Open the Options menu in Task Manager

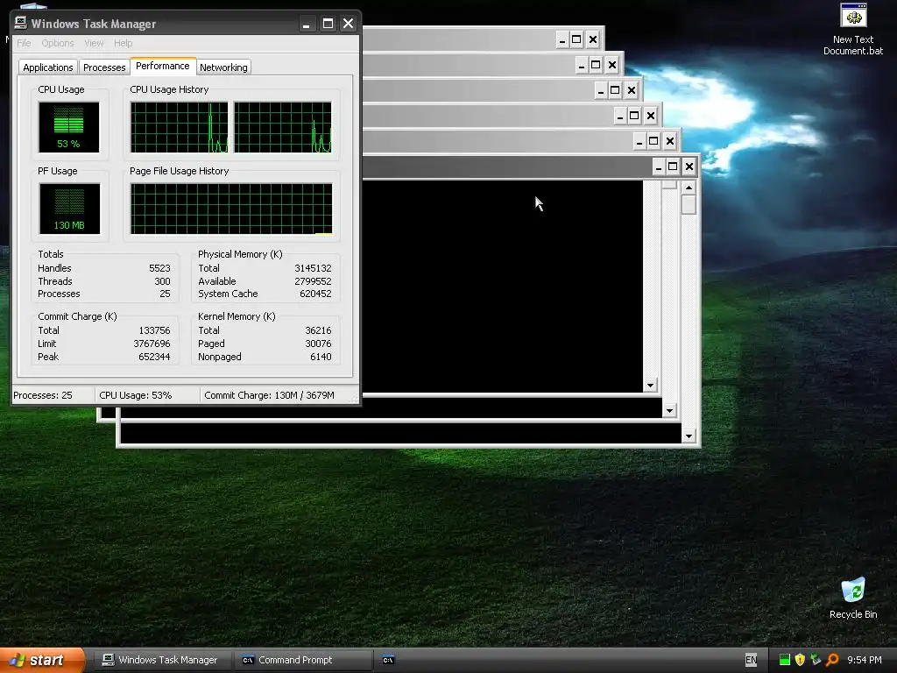[x=57, y=43]
